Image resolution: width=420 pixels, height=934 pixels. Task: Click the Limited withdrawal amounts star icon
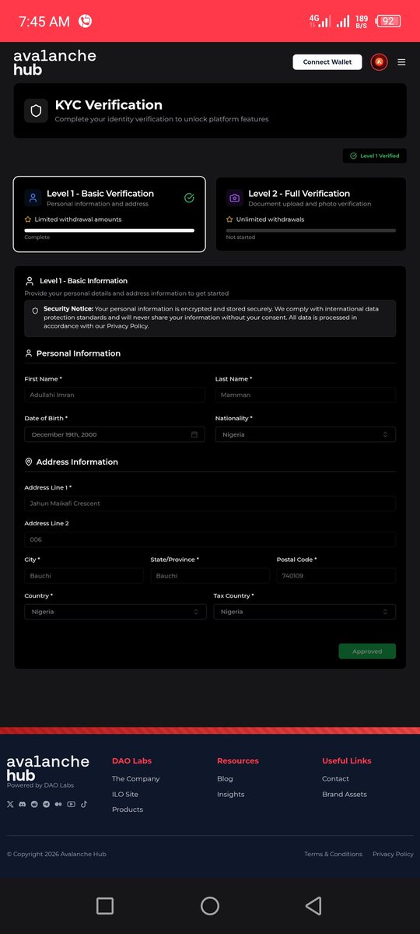28,219
